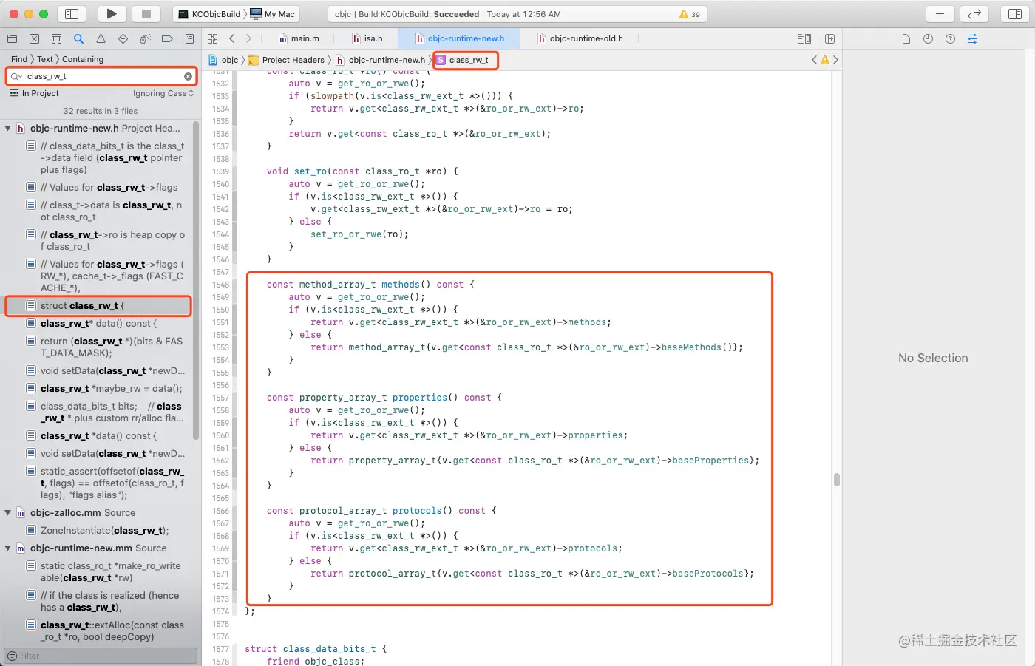Screen dimensions: 1035x666
Task: Click the editor vertical scrollbar thumb
Action: click(837, 480)
